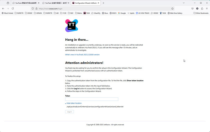Open the iSharkFly bookmark
210x132 pixels.
click(96, 13)
